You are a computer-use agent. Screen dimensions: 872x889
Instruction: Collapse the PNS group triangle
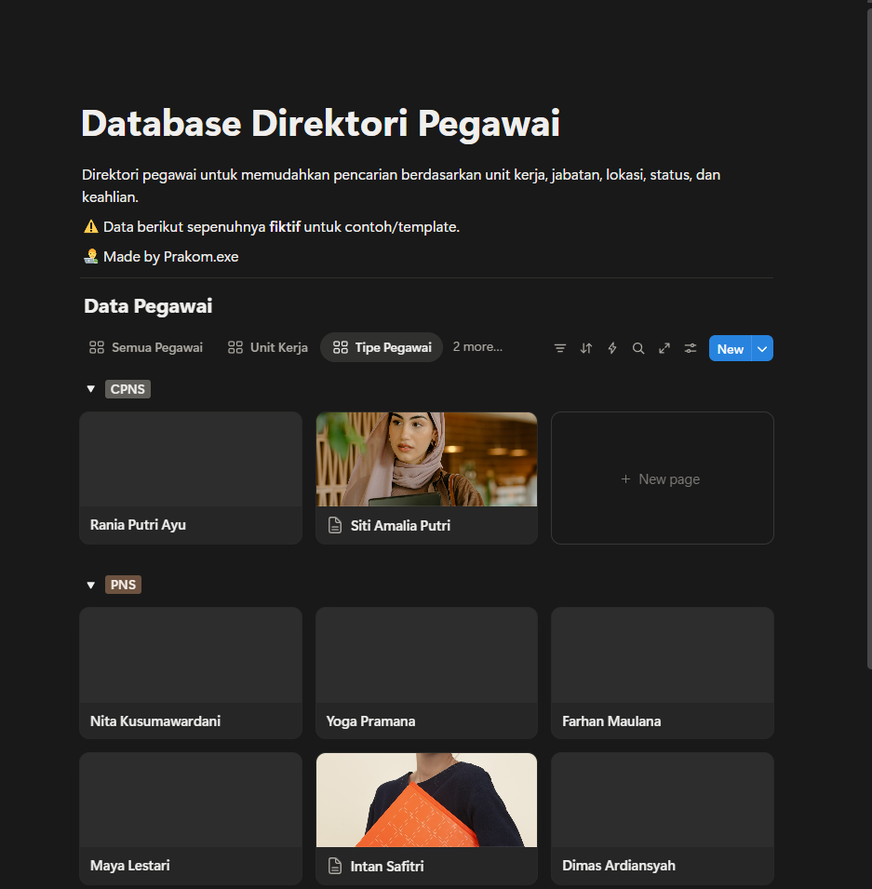90,586
